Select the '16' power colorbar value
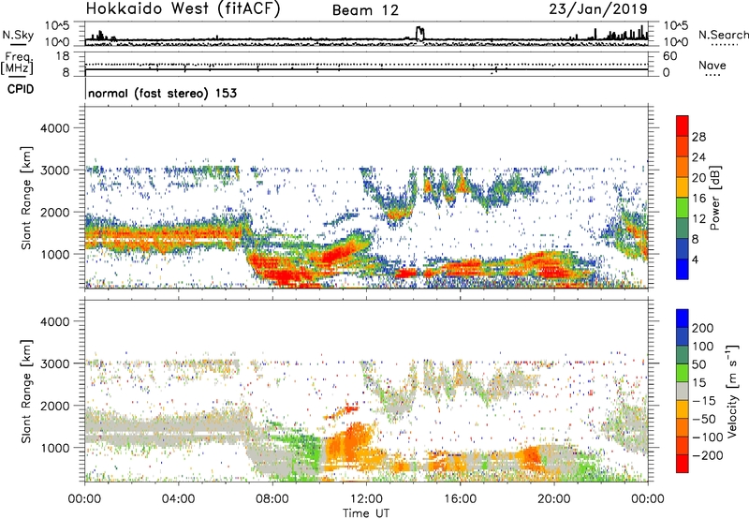 (698, 199)
